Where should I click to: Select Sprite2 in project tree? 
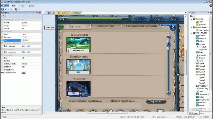[202, 66]
